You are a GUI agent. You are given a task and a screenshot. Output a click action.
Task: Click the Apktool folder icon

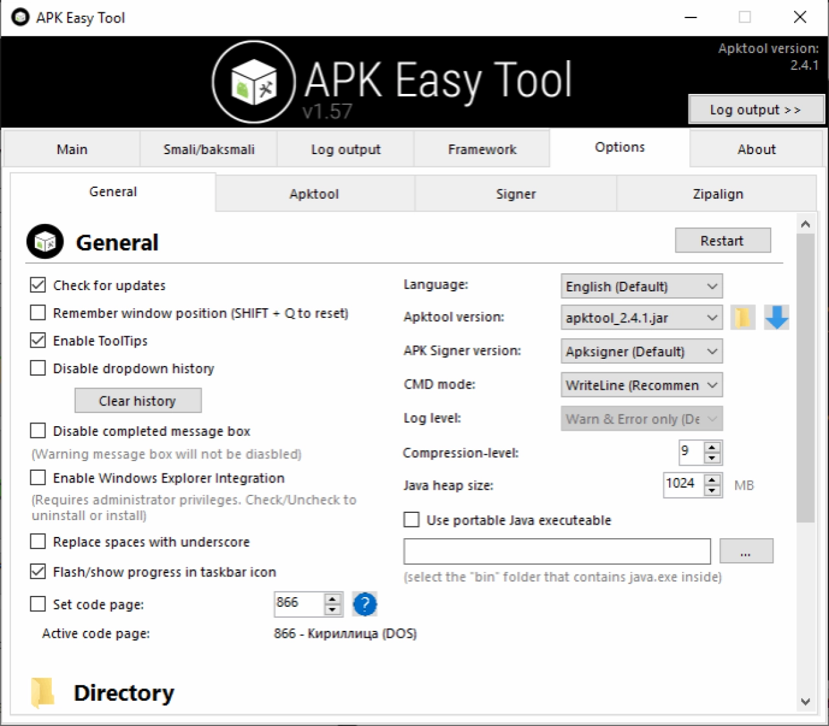(743, 317)
